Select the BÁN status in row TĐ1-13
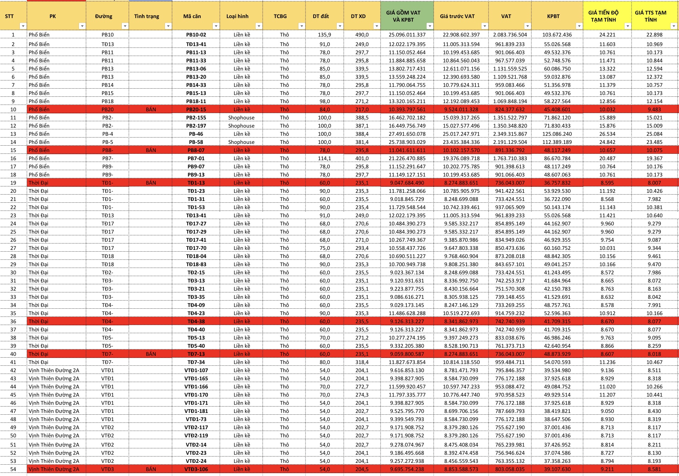 tap(151, 183)
